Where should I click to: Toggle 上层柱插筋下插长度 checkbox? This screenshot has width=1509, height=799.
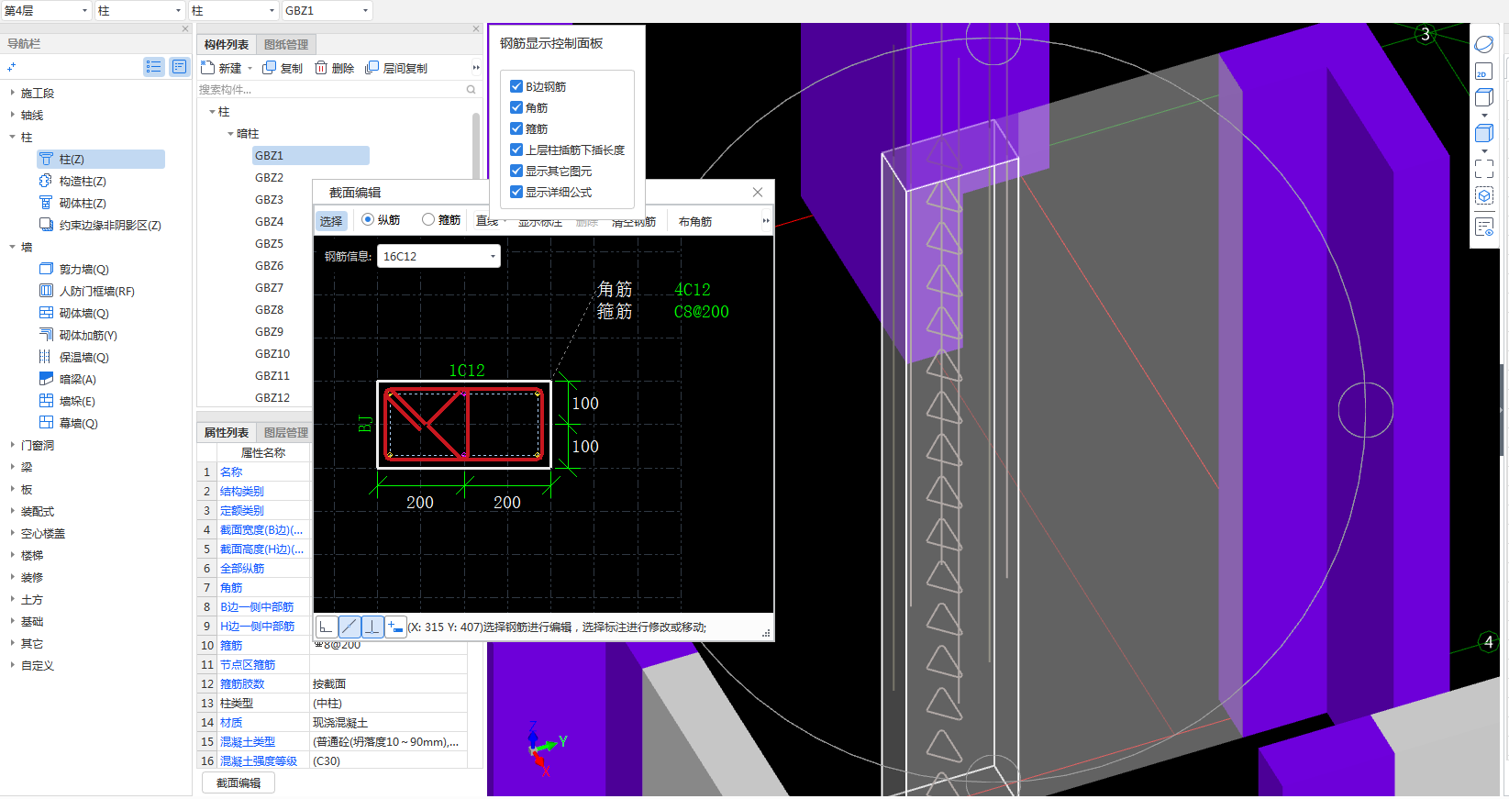click(516, 150)
